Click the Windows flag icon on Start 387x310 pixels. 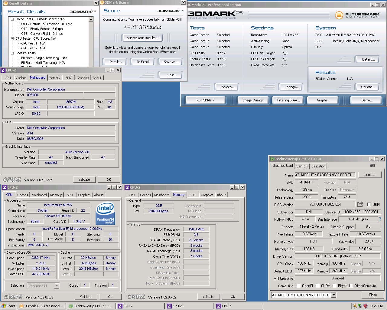tap(4, 306)
